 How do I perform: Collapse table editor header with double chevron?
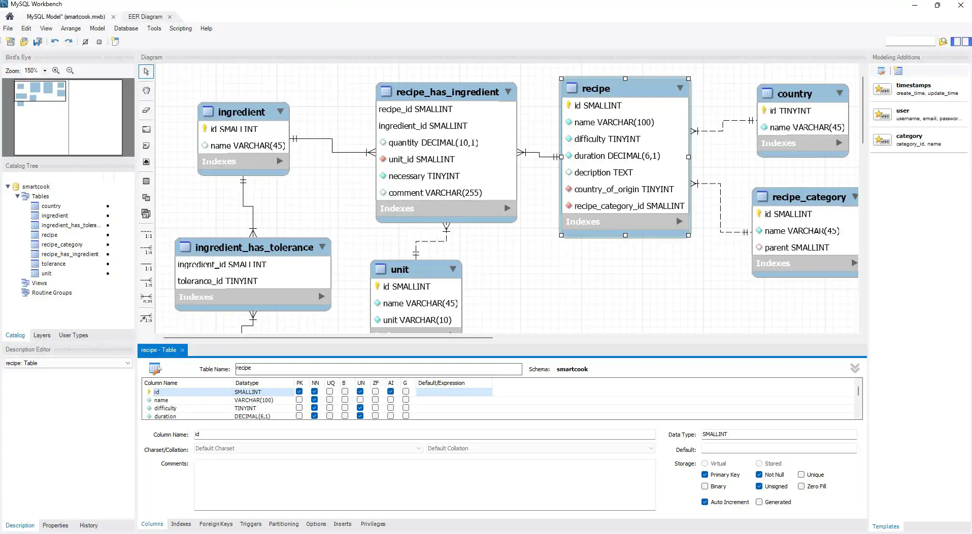[x=855, y=368]
